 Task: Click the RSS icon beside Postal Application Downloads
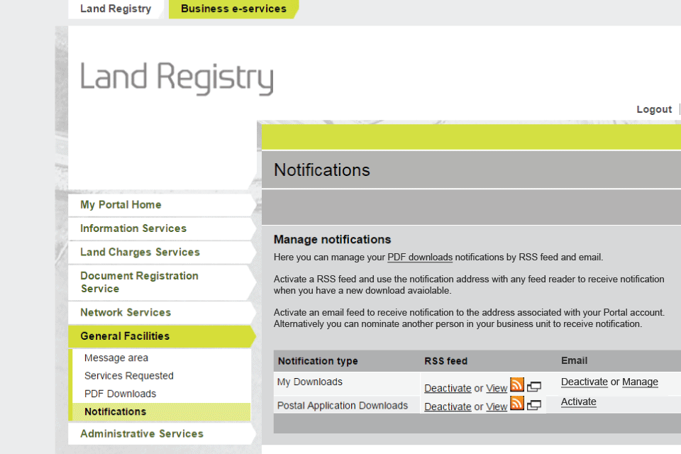click(x=516, y=404)
